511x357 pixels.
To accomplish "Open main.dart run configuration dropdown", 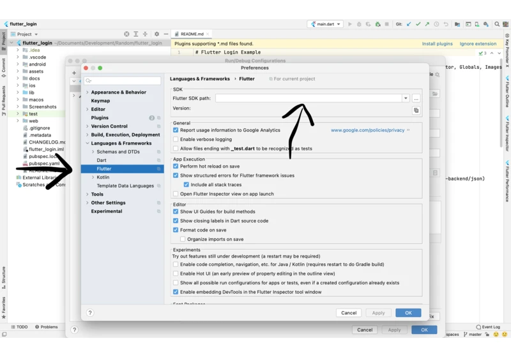I will 325,24.
